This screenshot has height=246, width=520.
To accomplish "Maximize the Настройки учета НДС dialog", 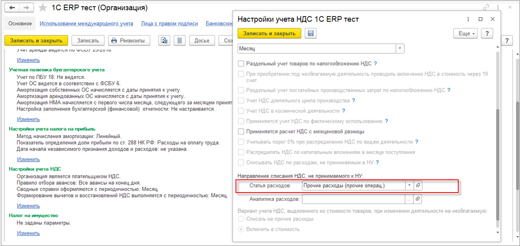I will [x=480, y=19].
